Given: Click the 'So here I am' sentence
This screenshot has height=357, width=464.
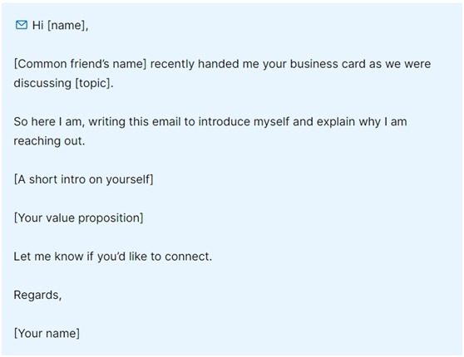Looking at the screenshot, I should pyautogui.click(x=210, y=131).
